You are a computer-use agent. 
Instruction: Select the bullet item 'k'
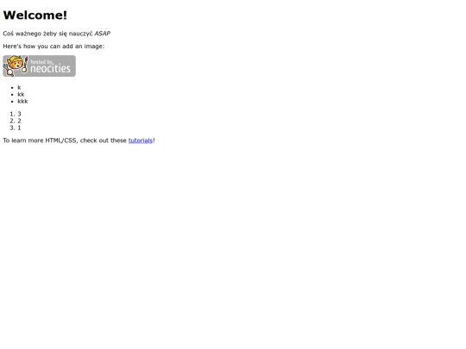tap(19, 88)
